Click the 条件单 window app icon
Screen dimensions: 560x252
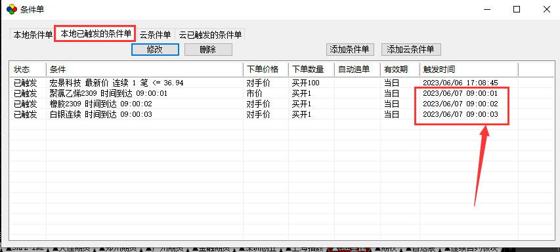pyautogui.click(x=11, y=9)
